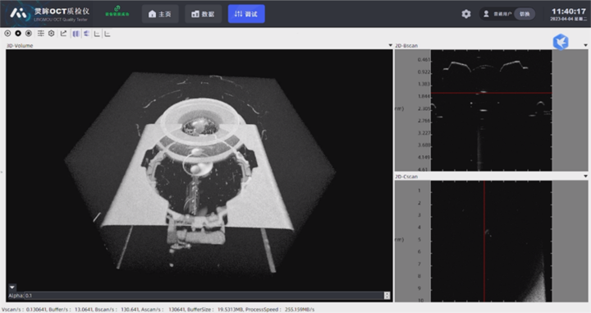Toggle the blue vertical split view icon
This screenshot has height=313, width=591.
(x=76, y=34)
